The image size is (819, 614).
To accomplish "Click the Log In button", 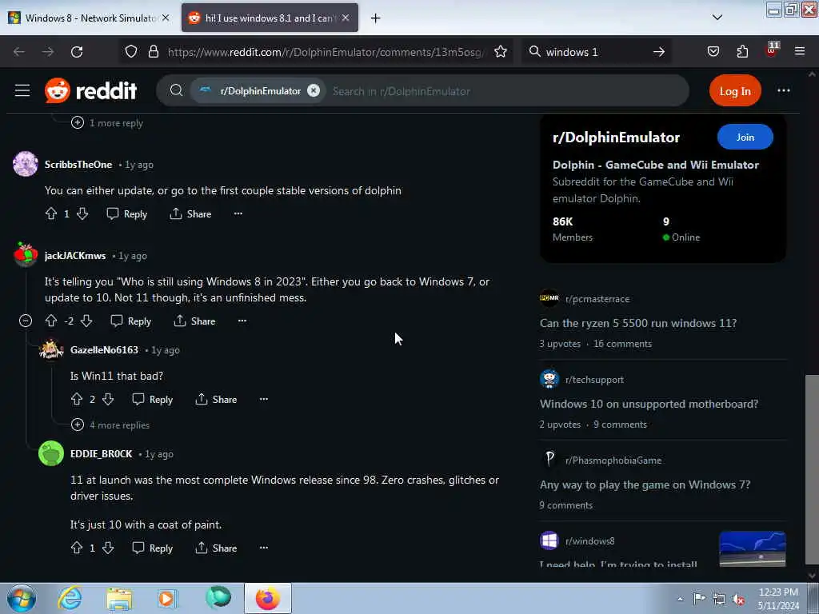I will [x=735, y=91].
